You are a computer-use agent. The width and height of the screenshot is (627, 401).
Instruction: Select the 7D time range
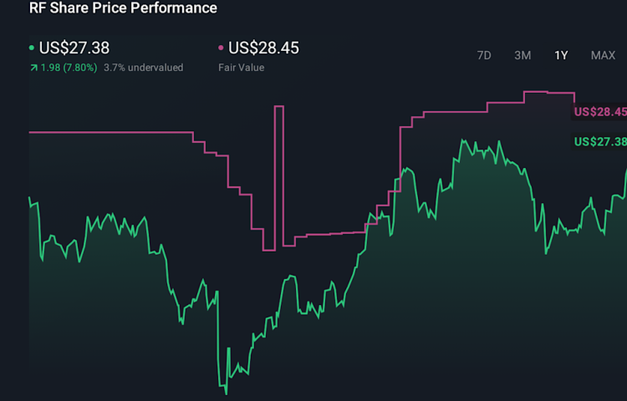484,55
